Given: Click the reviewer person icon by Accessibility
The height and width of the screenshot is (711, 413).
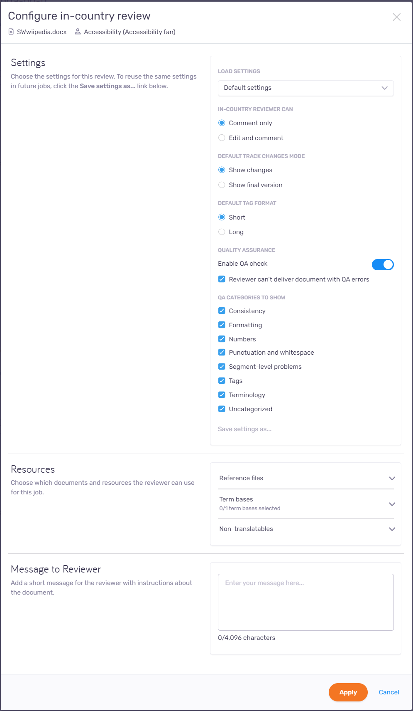Looking at the screenshot, I should 78,32.
